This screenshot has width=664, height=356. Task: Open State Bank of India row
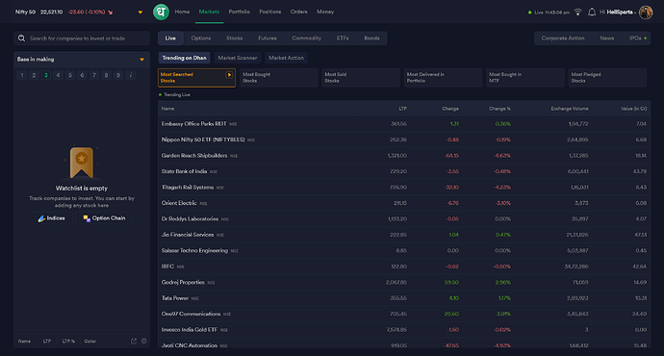point(404,171)
